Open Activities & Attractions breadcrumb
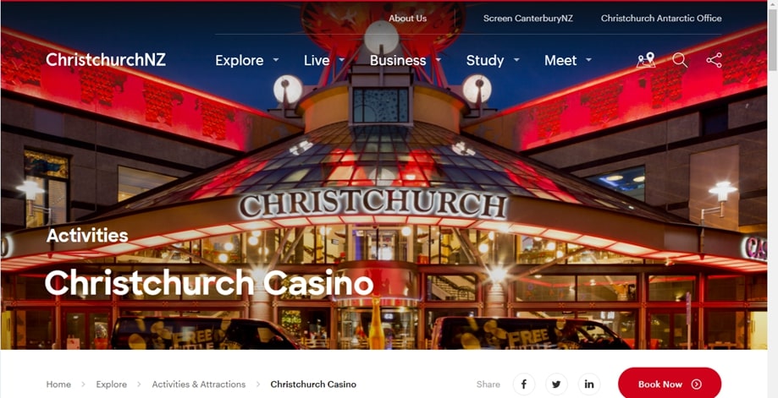Viewport: 778px width, 398px height. coord(198,384)
